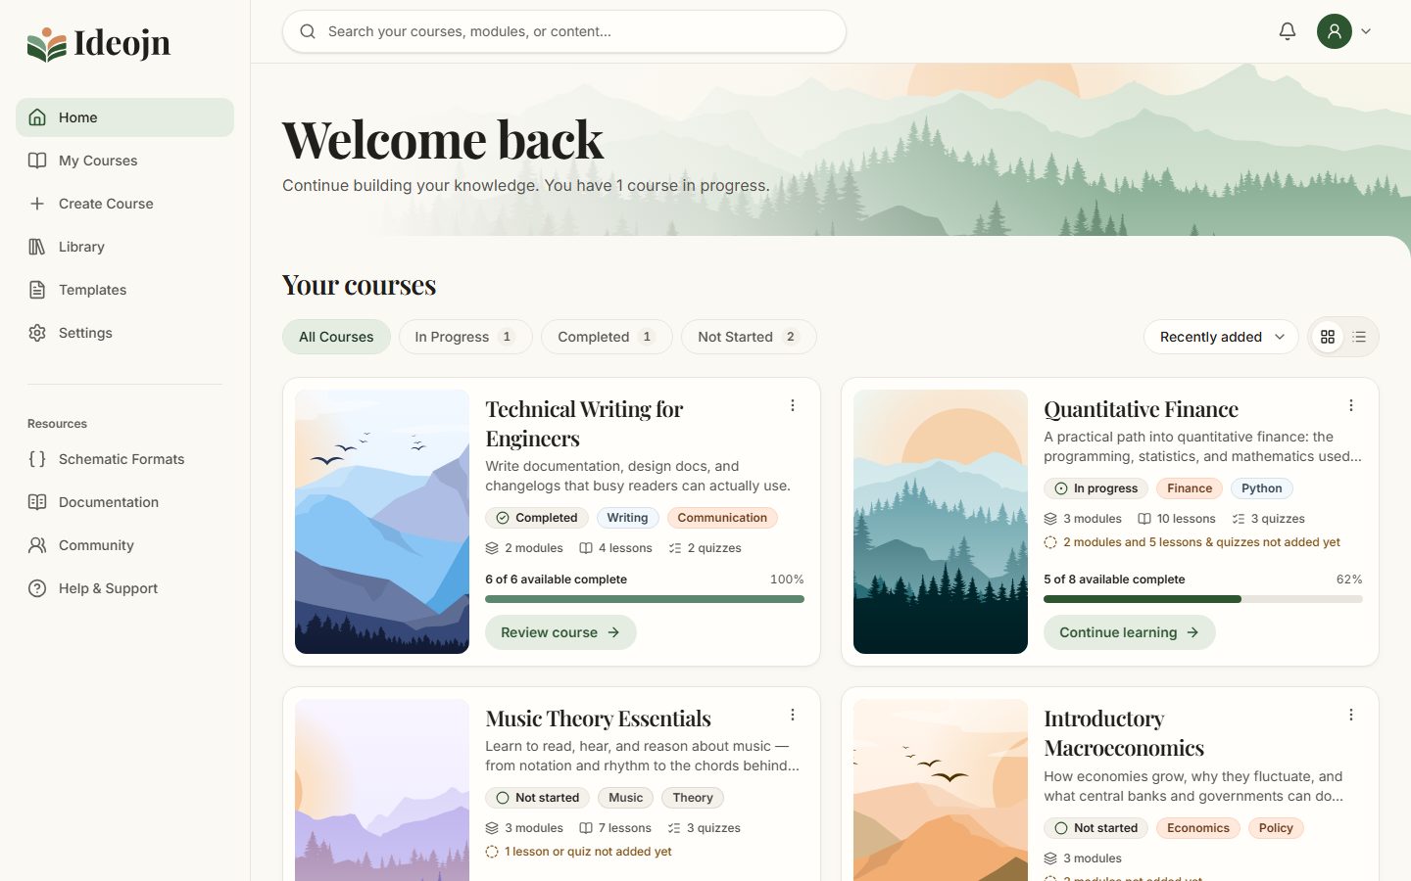Click the Communication tag
Image resolution: width=1411 pixels, height=881 pixels.
[722, 518]
